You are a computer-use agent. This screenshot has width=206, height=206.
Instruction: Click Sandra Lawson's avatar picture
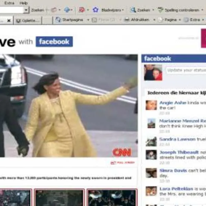(151, 142)
